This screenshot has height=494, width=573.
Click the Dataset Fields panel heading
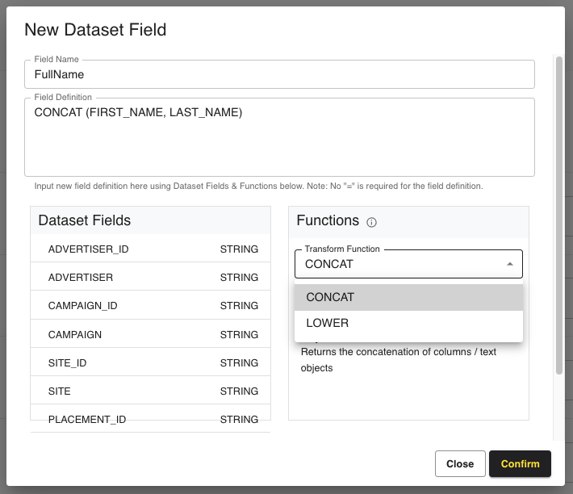point(85,220)
